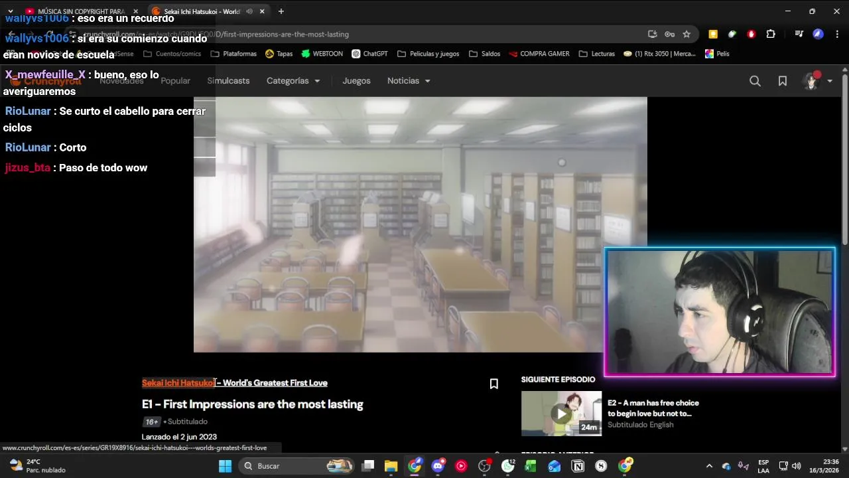Image resolution: width=849 pixels, height=478 pixels.
Task: Open the Rtx 3050 Mercado bookmark
Action: pos(659,54)
